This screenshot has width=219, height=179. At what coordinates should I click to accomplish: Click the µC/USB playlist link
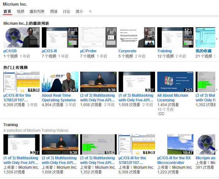click(x=10, y=51)
